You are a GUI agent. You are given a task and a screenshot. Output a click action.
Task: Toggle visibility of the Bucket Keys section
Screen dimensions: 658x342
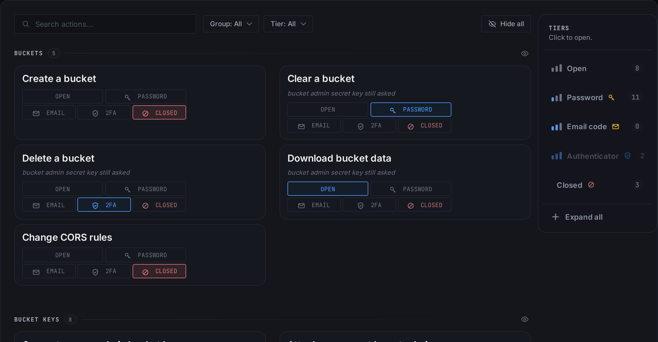[x=525, y=319]
